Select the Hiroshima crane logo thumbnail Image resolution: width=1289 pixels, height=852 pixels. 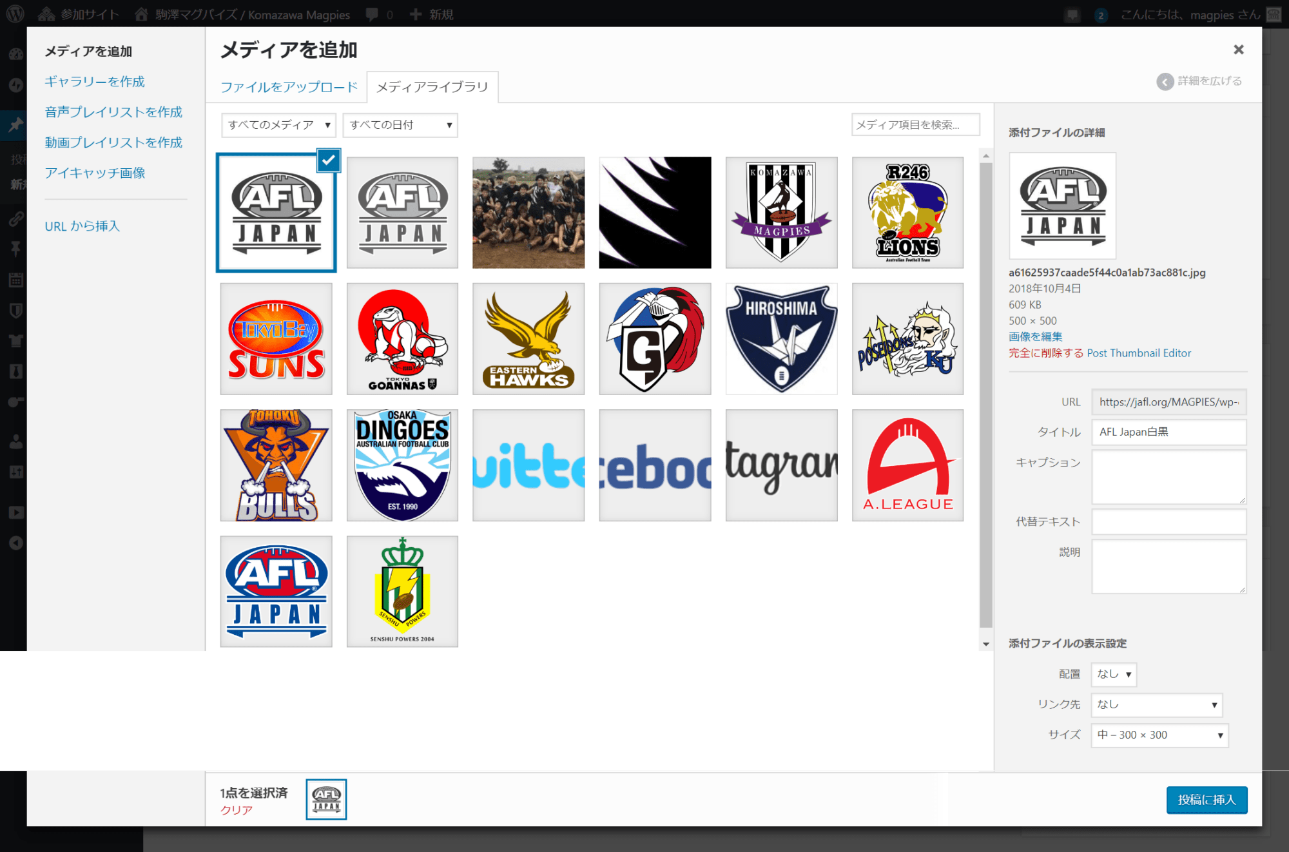coord(781,339)
